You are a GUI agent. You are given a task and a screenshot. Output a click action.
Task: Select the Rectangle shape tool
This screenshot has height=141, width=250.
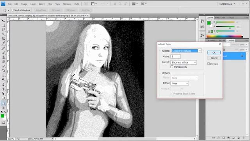coord(3,98)
